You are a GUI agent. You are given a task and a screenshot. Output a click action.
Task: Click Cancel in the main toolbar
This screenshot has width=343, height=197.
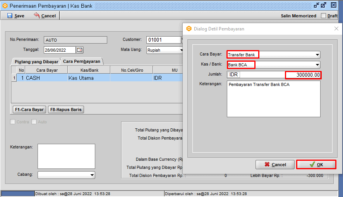pos(45,16)
